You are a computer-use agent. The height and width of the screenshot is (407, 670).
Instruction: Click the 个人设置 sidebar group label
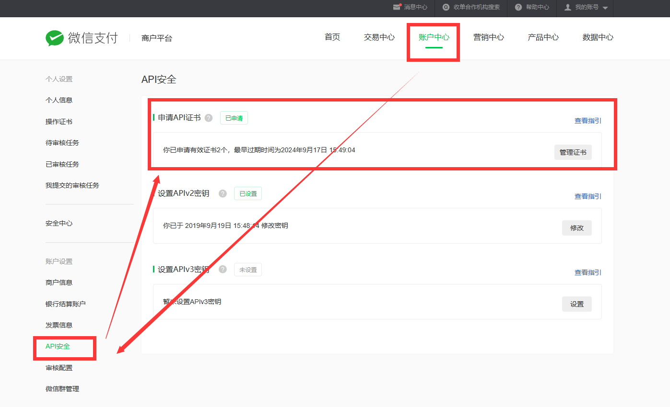coord(59,79)
